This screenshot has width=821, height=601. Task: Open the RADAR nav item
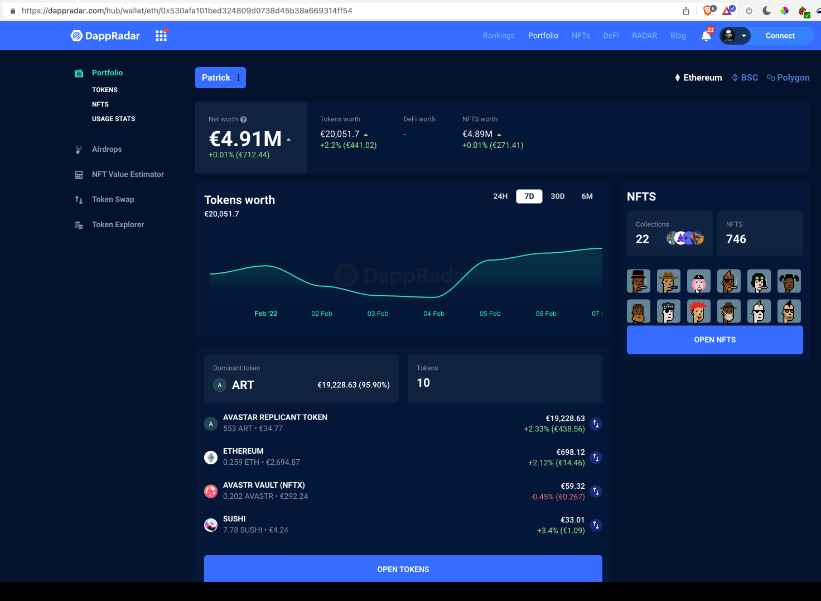[x=644, y=36]
